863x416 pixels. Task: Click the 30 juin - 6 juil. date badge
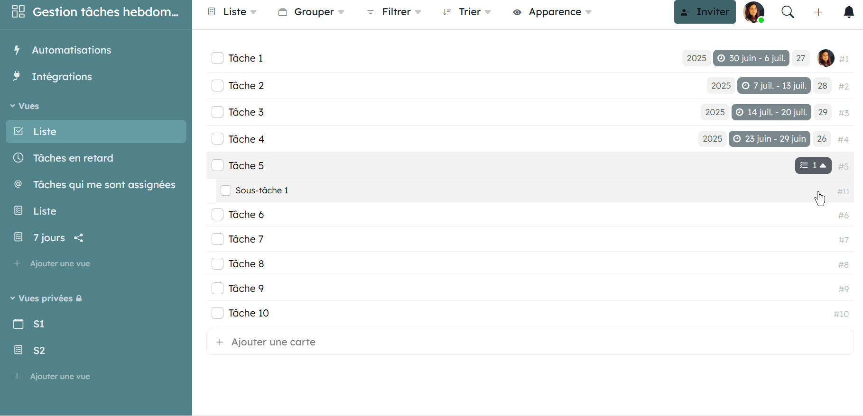coord(751,58)
